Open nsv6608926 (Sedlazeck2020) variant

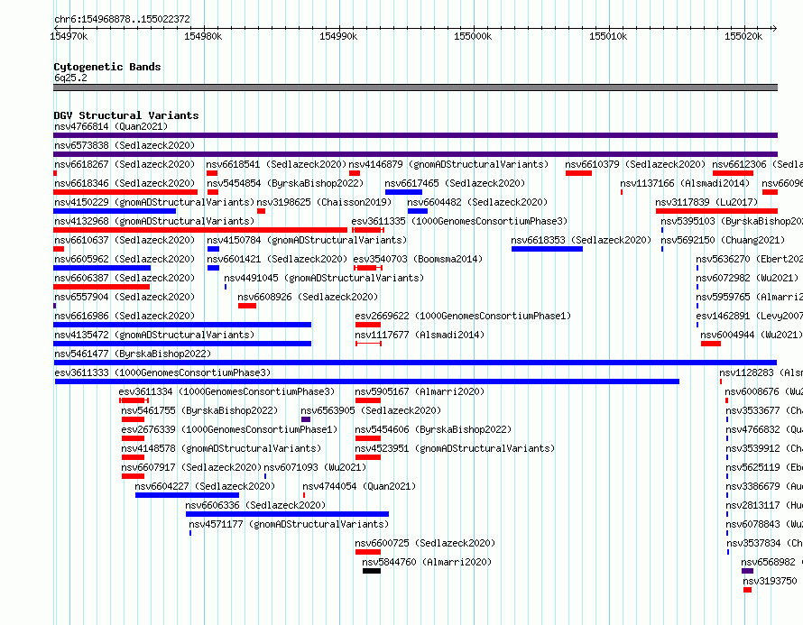click(308, 297)
